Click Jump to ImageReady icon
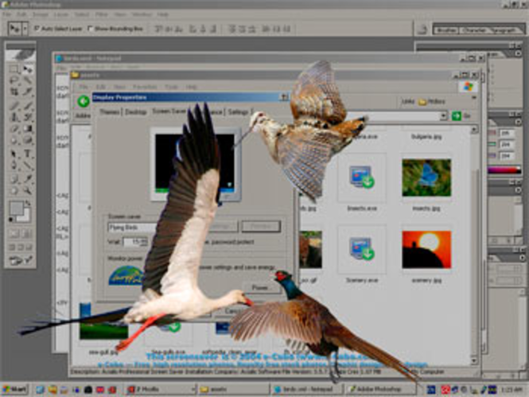This screenshot has height=397, width=529. tap(20, 260)
